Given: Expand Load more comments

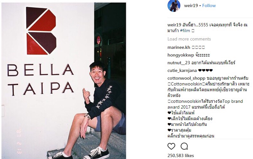Looking at the screenshot, I should [x=189, y=39].
